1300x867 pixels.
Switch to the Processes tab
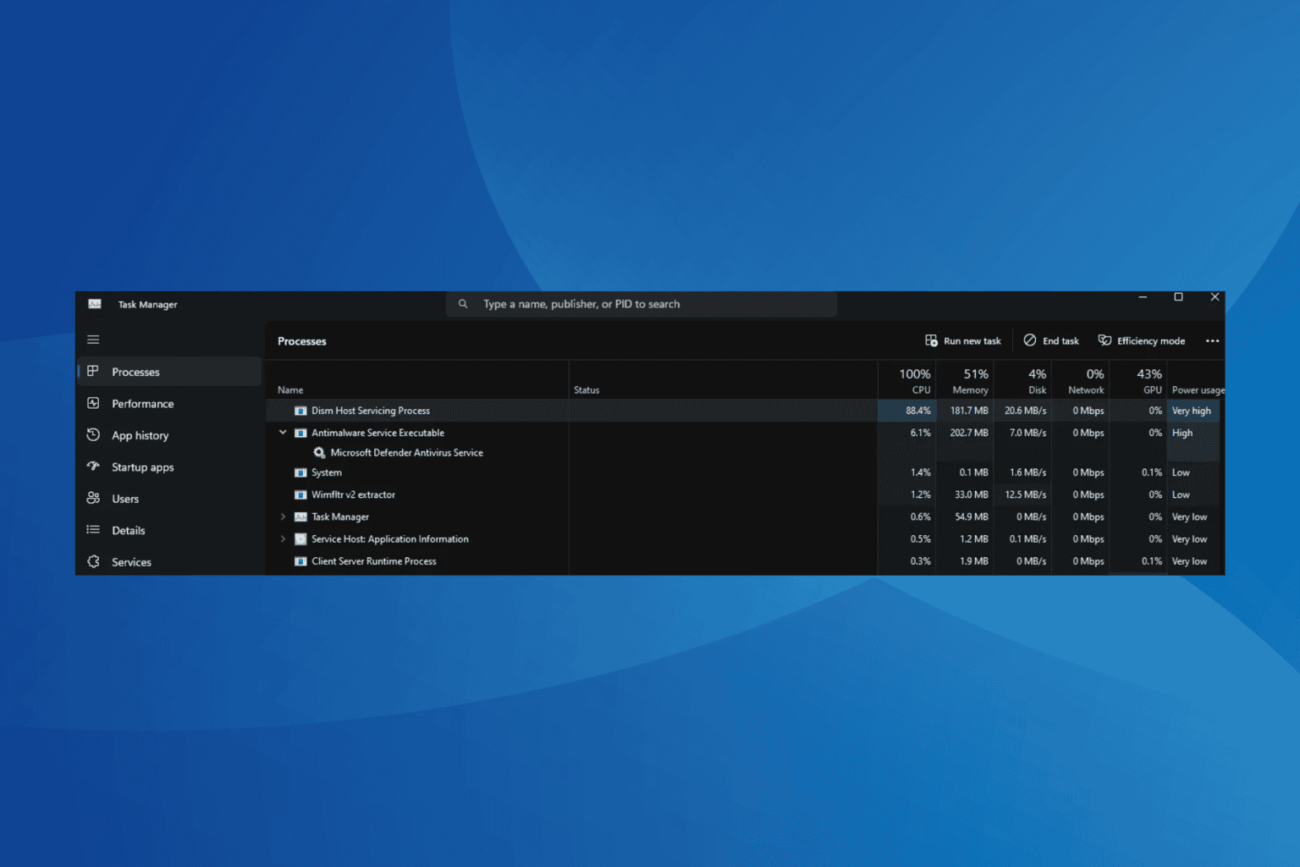pos(135,372)
